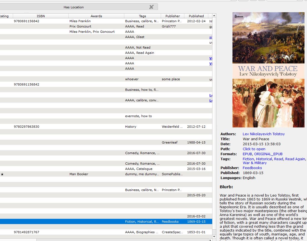Select published date 1988-04-15
Image resolution: width=307 pixels, height=241 pixels.
196,142
